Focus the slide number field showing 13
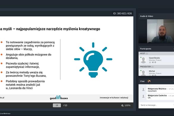This screenshot has height=116, width=174. [x=57, y=105]
